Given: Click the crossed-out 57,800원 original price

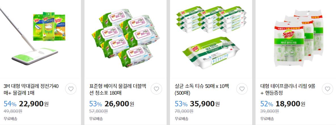Looking at the screenshot, I should click(x=98, y=111).
